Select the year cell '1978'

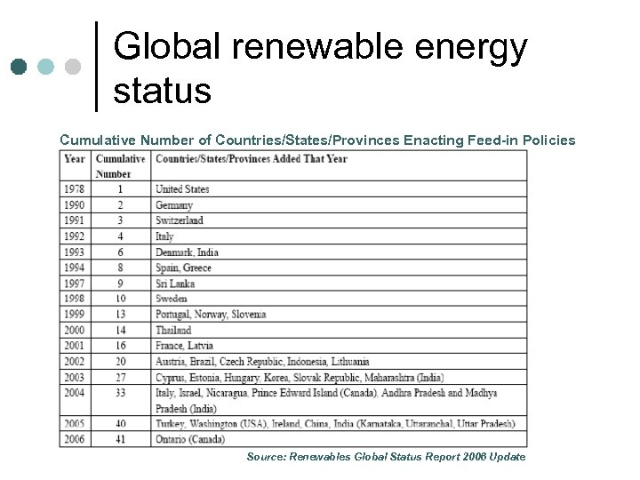(x=75, y=189)
